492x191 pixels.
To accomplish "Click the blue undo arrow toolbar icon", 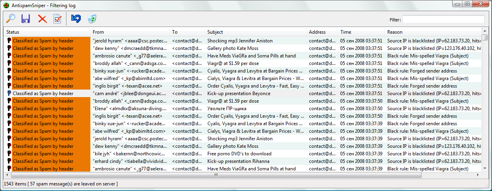I will [76, 18].
